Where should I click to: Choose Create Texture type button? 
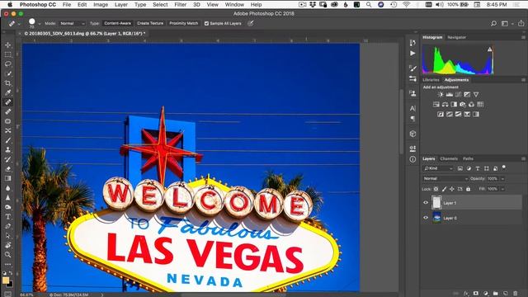pyautogui.click(x=150, y=24)
